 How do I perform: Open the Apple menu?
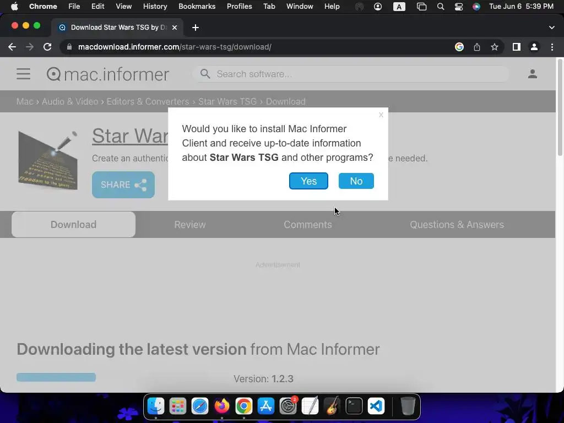[x=14, y=7]
